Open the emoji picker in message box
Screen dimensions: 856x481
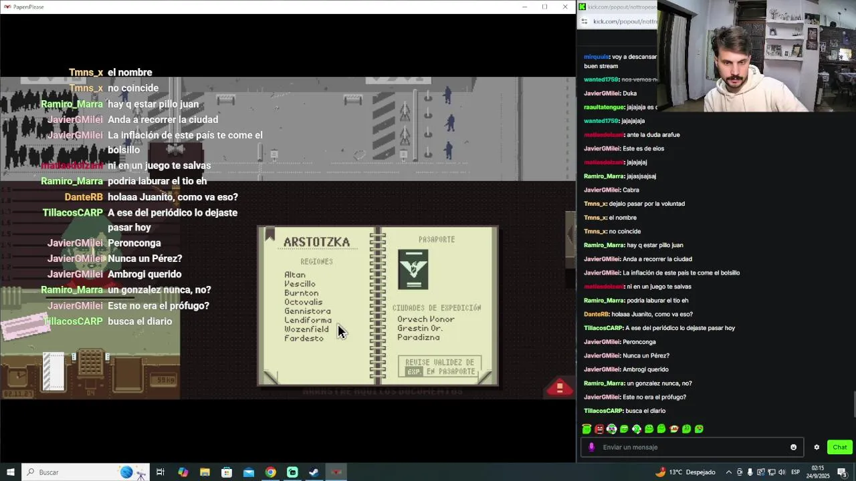(794, 447)
